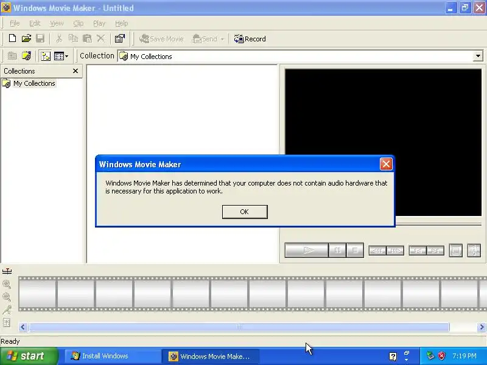Viewport: 487px width, 365px height.
Task: Click the Delete X icon in toolbar
Action: point(100,38)
